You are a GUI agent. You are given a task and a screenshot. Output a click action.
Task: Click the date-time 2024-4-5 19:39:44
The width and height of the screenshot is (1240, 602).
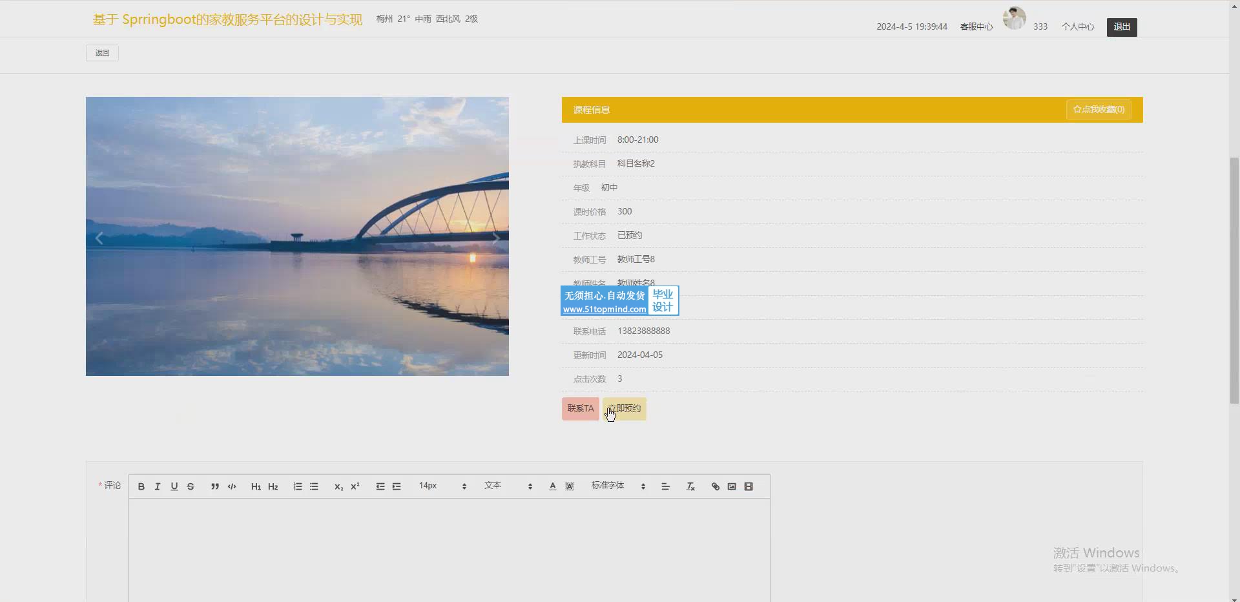tap(912, 27)
